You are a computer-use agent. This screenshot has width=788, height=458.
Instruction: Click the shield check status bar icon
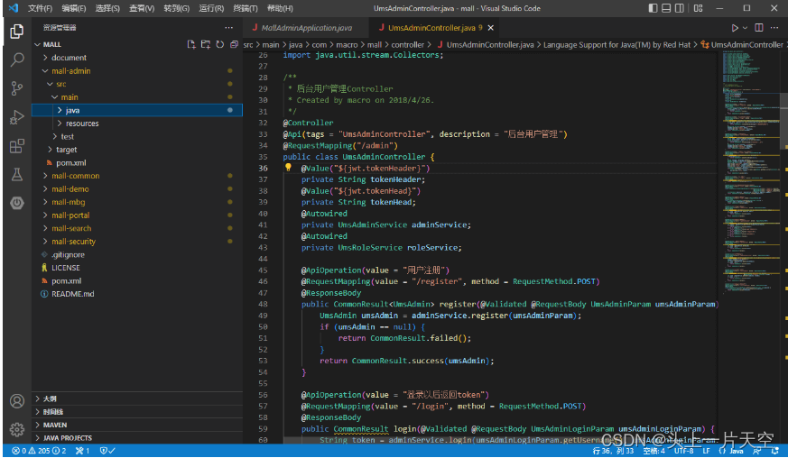pos(107,451)
